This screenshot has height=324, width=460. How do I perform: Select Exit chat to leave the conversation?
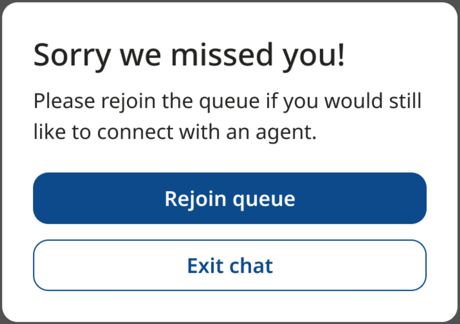pyautogui.click(x=230, y=265)
